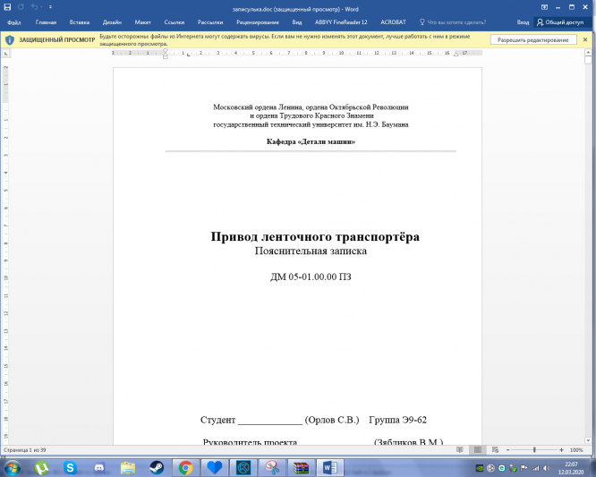Click the 'Что вы хотите сделать?' search field
This screenshot has height=477, width=596.
click(x=456, y=22)
